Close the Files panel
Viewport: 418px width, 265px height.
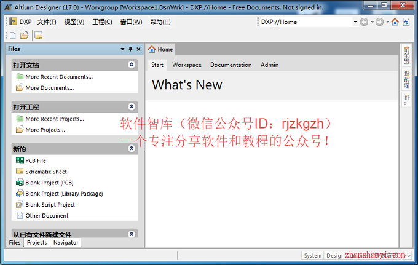[138, 49]
